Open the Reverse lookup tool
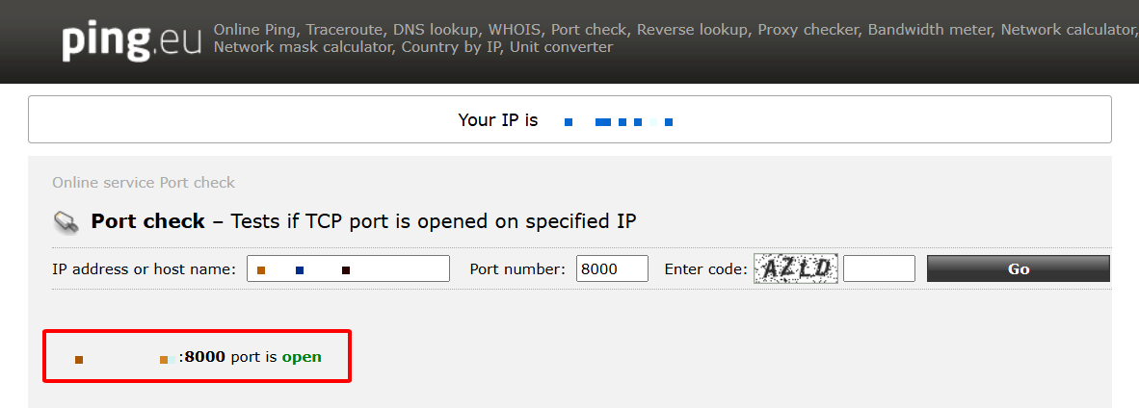1139x408 pixels. tap(692, 30)
